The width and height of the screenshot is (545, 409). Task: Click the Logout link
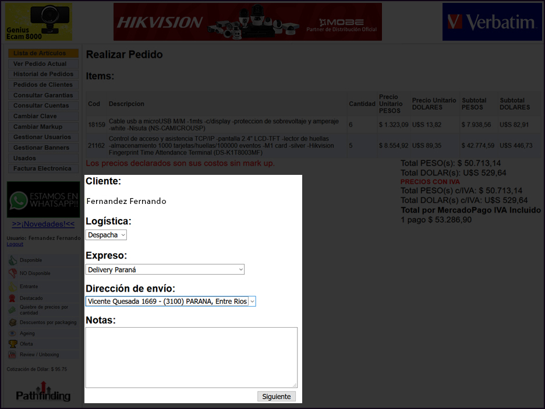15,244
